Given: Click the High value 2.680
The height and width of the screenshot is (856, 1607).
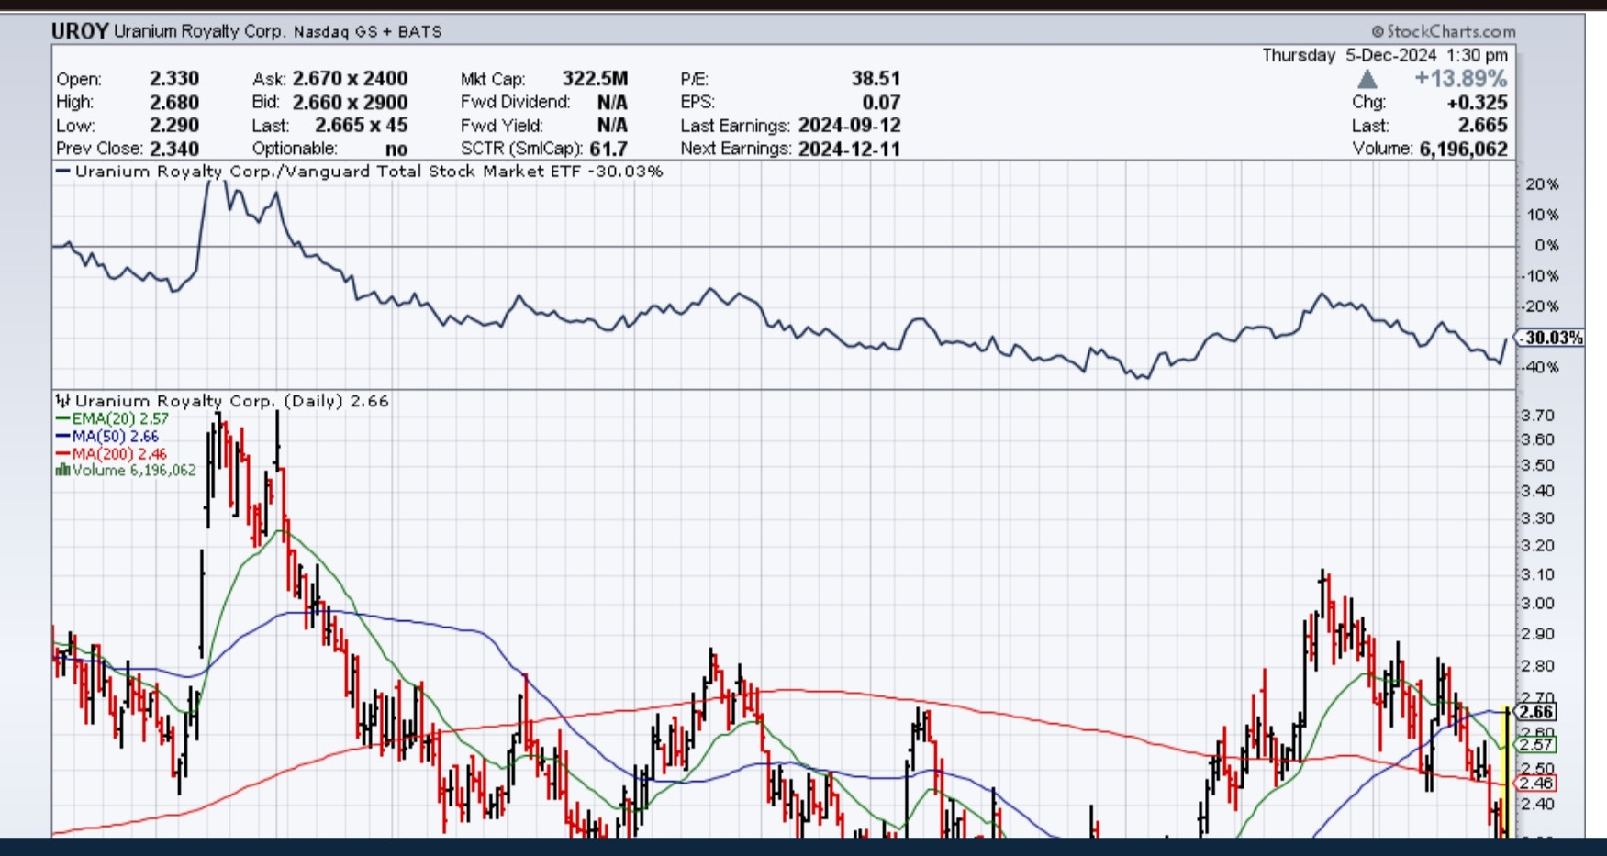Looking at the screenshot, I should 174,102.
